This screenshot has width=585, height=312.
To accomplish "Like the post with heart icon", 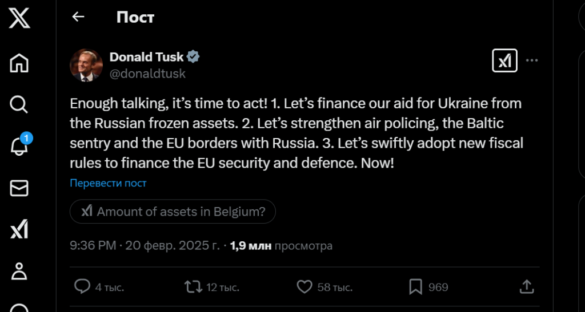I will click(x=305, y=286).
